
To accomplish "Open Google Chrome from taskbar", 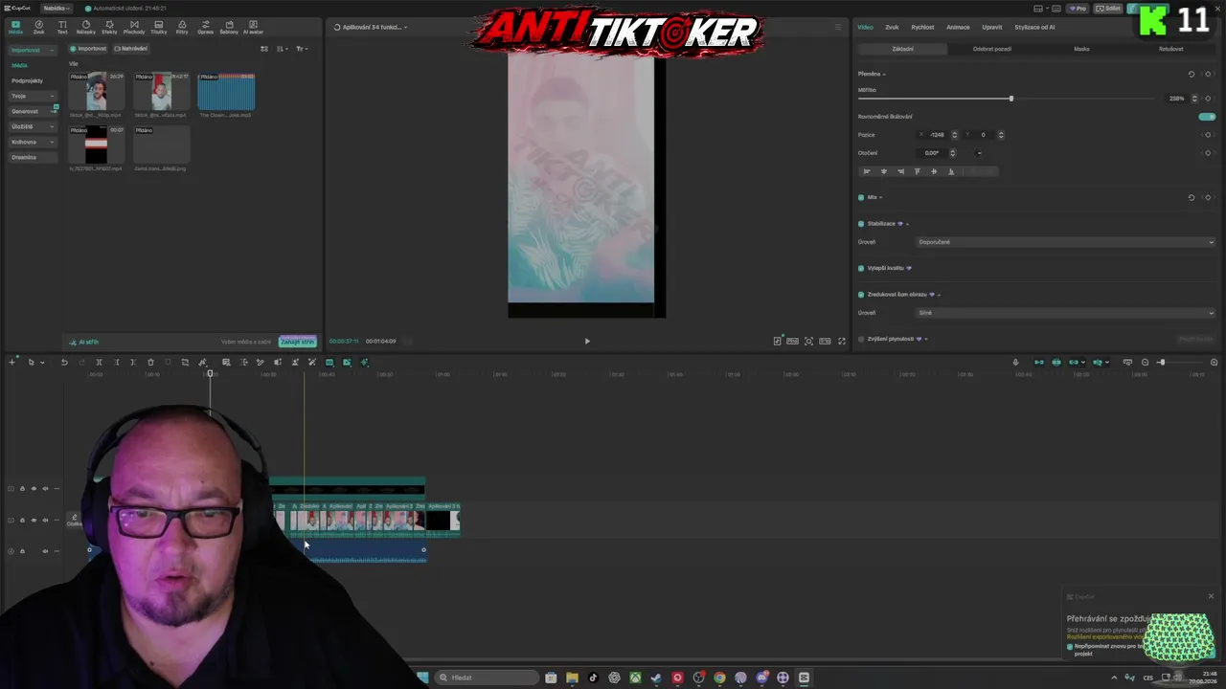I will pyautogui.click(x=719, y=678).
